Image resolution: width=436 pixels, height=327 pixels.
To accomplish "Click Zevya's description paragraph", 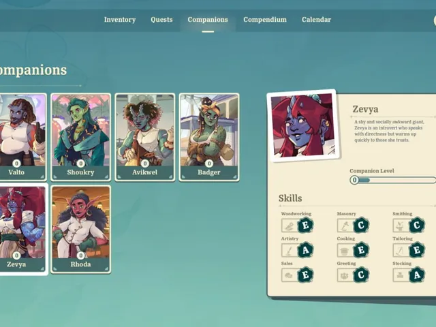I will 389,131.
